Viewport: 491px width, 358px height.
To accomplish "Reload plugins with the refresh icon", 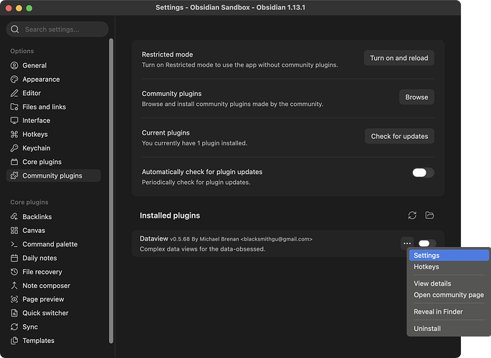I will 412,215.
